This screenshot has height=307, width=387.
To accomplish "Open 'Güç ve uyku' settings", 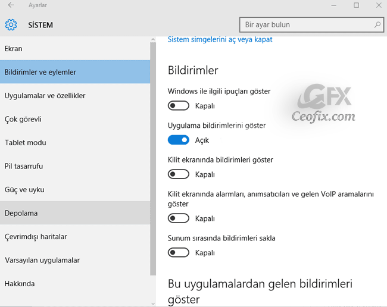I will click(75, 190).
